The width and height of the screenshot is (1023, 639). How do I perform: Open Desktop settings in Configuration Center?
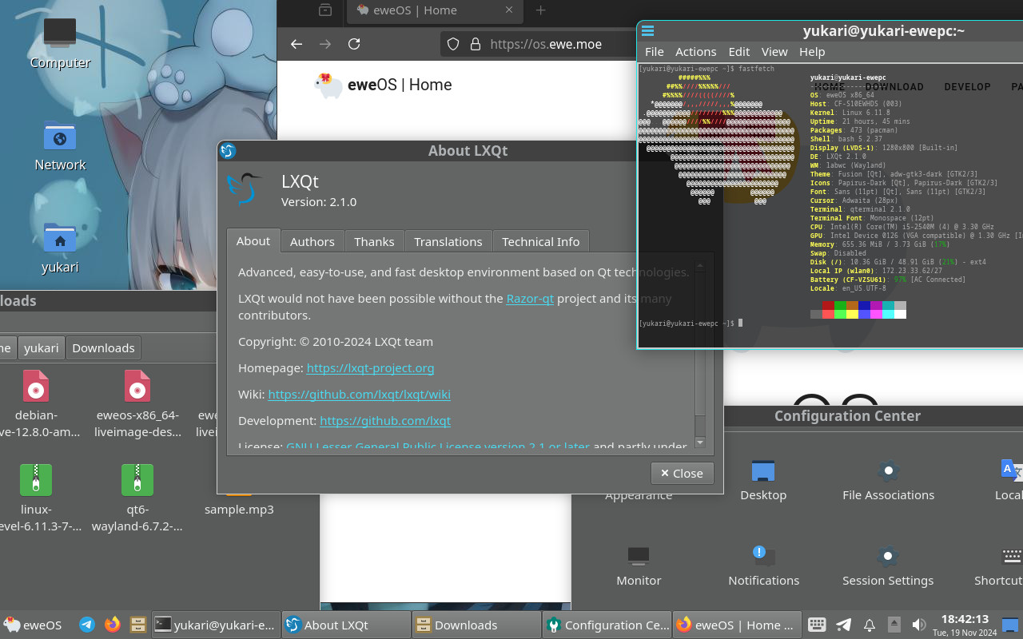click(x=763, y=479)
